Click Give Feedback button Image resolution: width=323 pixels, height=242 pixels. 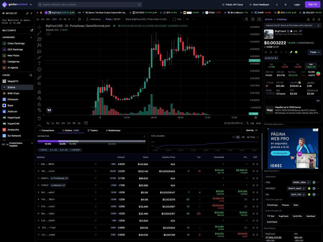(x=259, y=5)
